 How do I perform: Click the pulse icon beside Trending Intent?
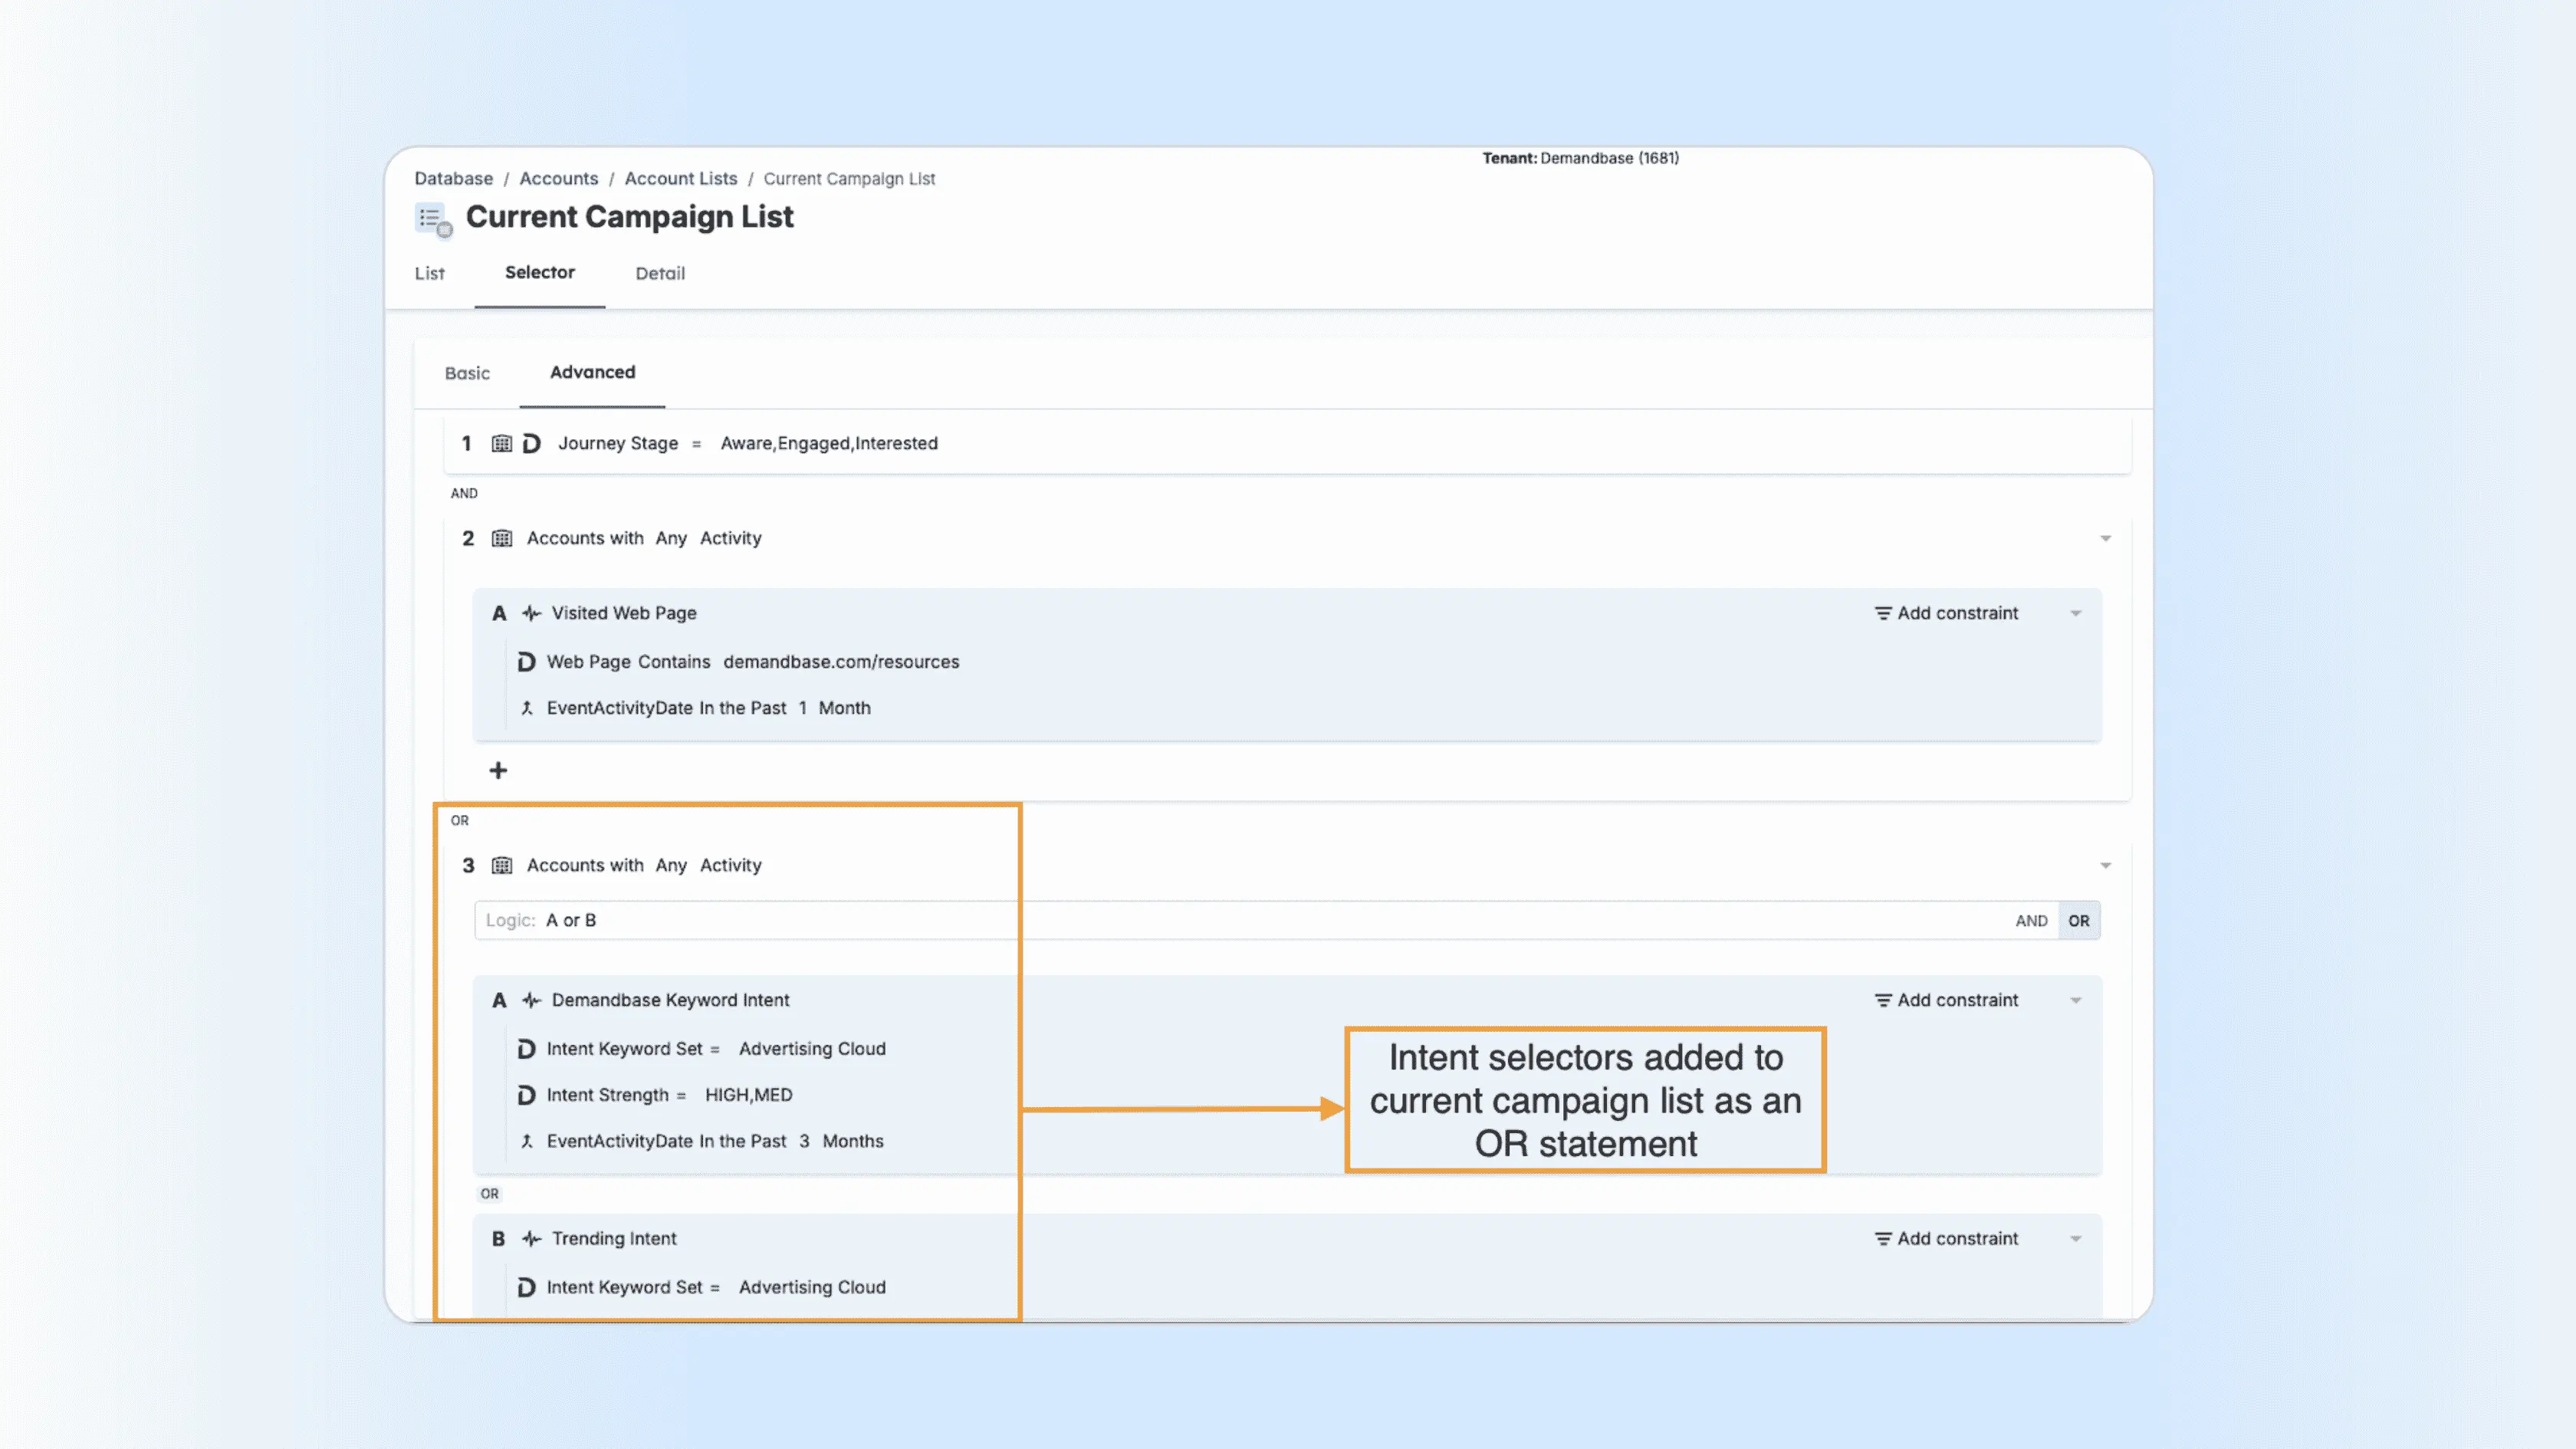point(532,1239)
